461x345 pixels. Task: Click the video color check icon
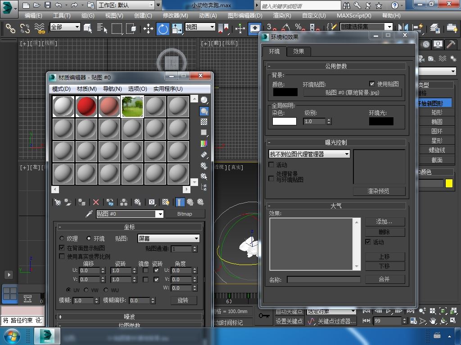(204, 144)
